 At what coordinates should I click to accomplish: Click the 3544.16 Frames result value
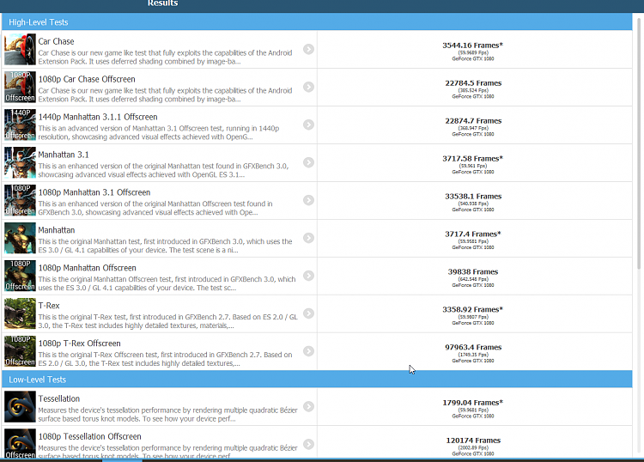point(473,46)
